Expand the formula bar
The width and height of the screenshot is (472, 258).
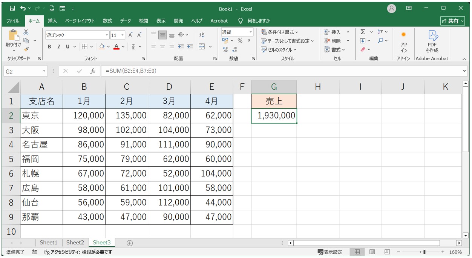(464, 71)
